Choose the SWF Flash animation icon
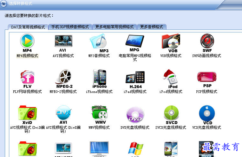Viewport: 242px width, 157px height. coord(207,41)
